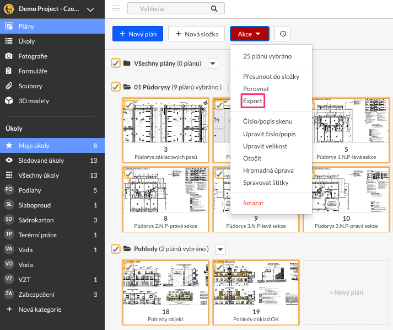393x330 pixels.
Task: Uncheck plan 3 Půdorys základových pasů
Action: [129, 105]
